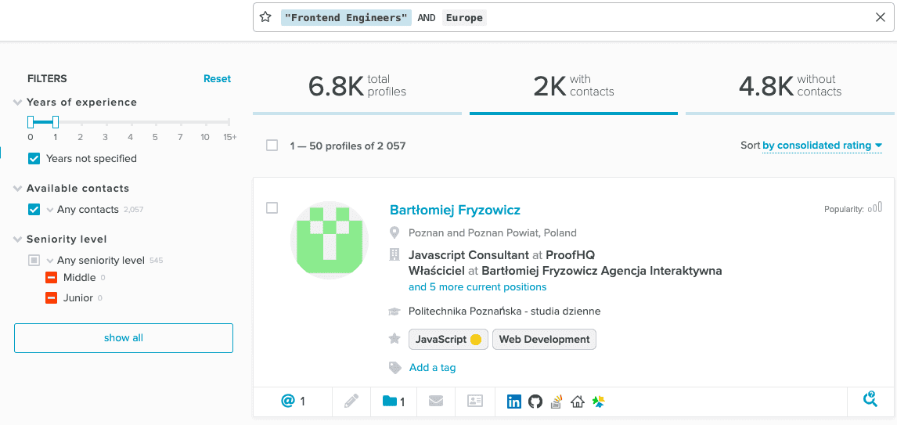This screenshot has height=425, width=897.
Task: Click the home website icon
Action: click(x=578, y=402)
